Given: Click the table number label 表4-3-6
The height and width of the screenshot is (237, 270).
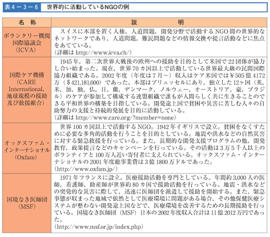Looking at the screenshot, I should (21, 7).
